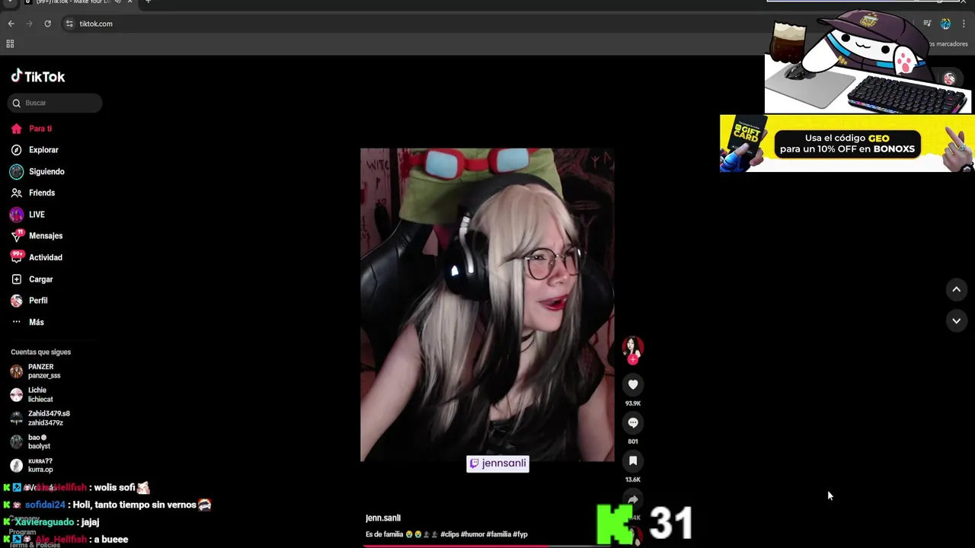Save video with bookmark icon
The image size is (975, 548).
633,460
